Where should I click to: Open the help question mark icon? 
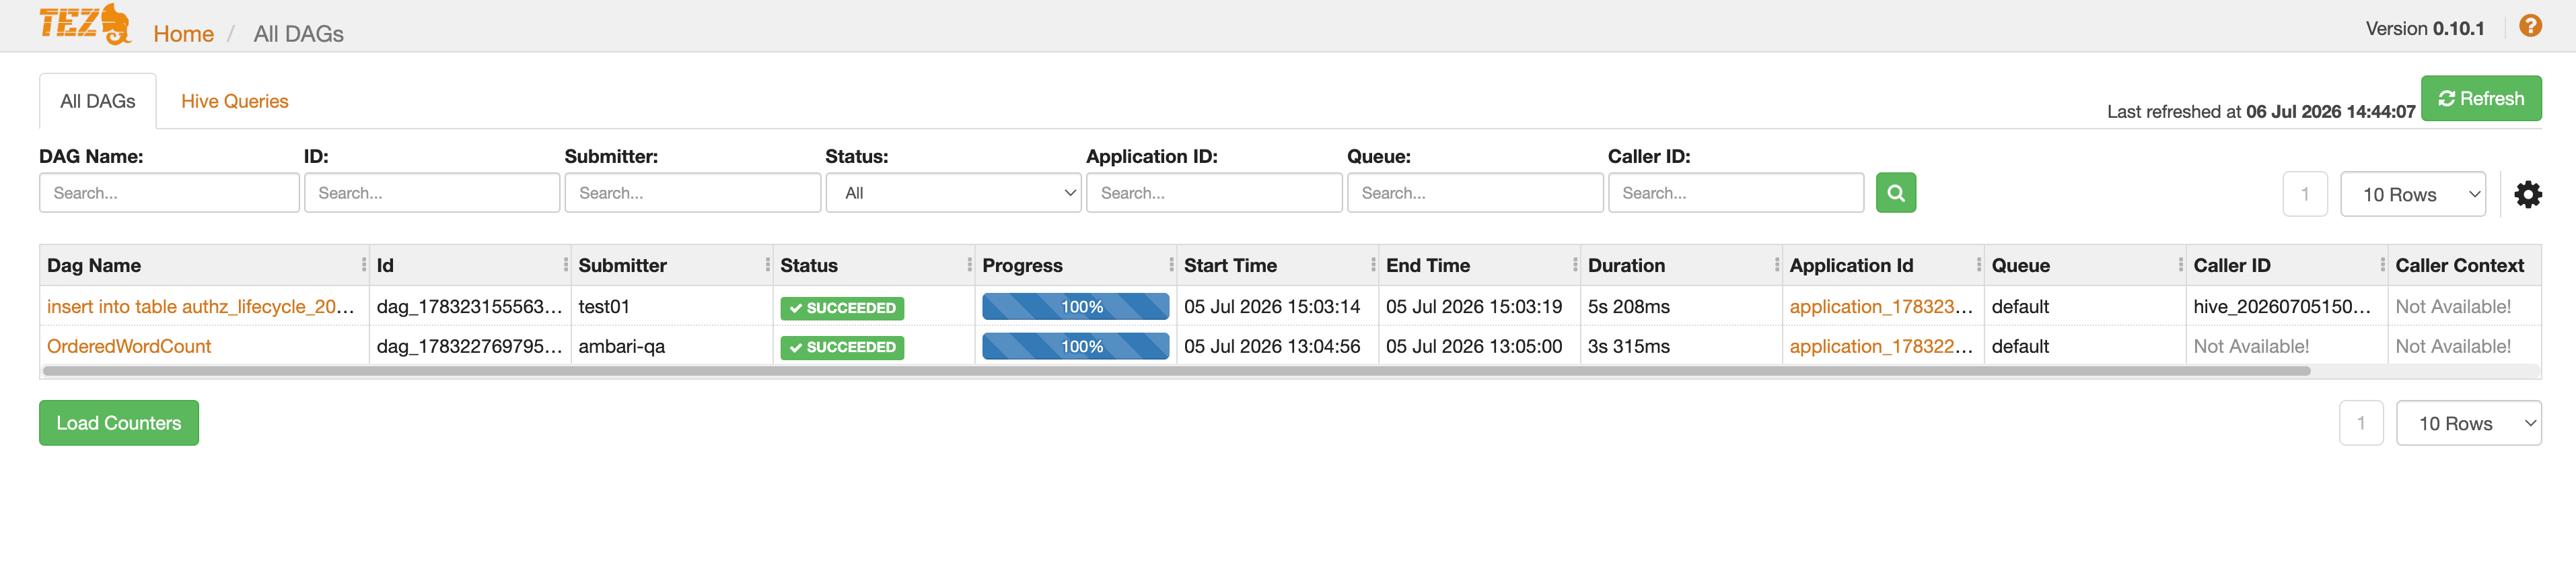[2530, 26]
